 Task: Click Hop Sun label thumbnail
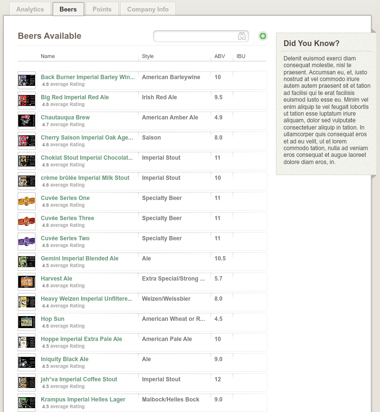(26, 322)
